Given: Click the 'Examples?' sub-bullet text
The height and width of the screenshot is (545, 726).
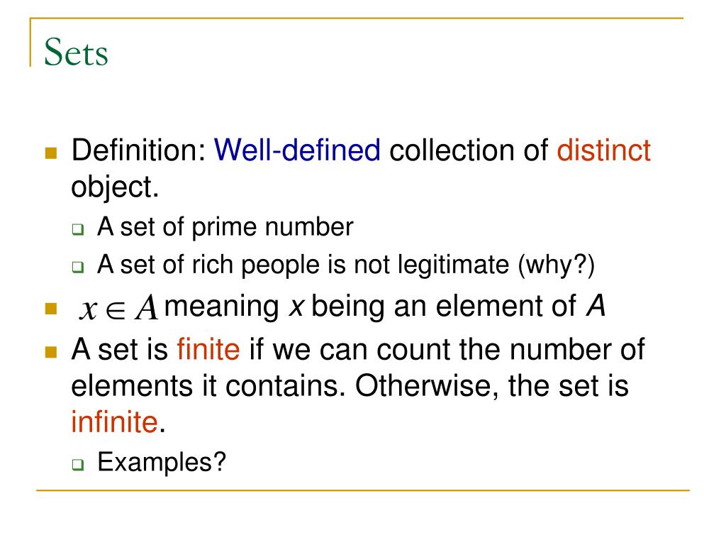Looking at the screenshot, I should click(162, 462).
